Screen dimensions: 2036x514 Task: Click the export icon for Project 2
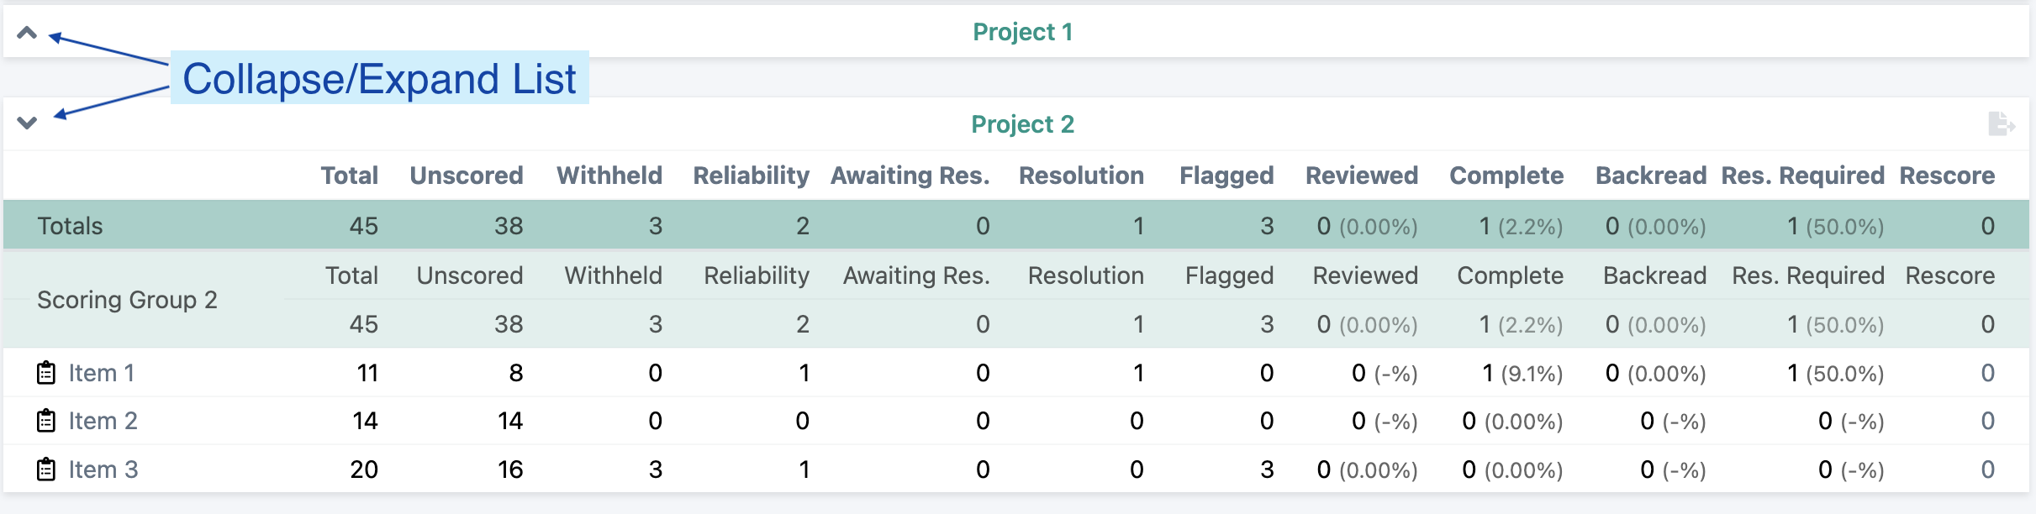[2001, 124]
